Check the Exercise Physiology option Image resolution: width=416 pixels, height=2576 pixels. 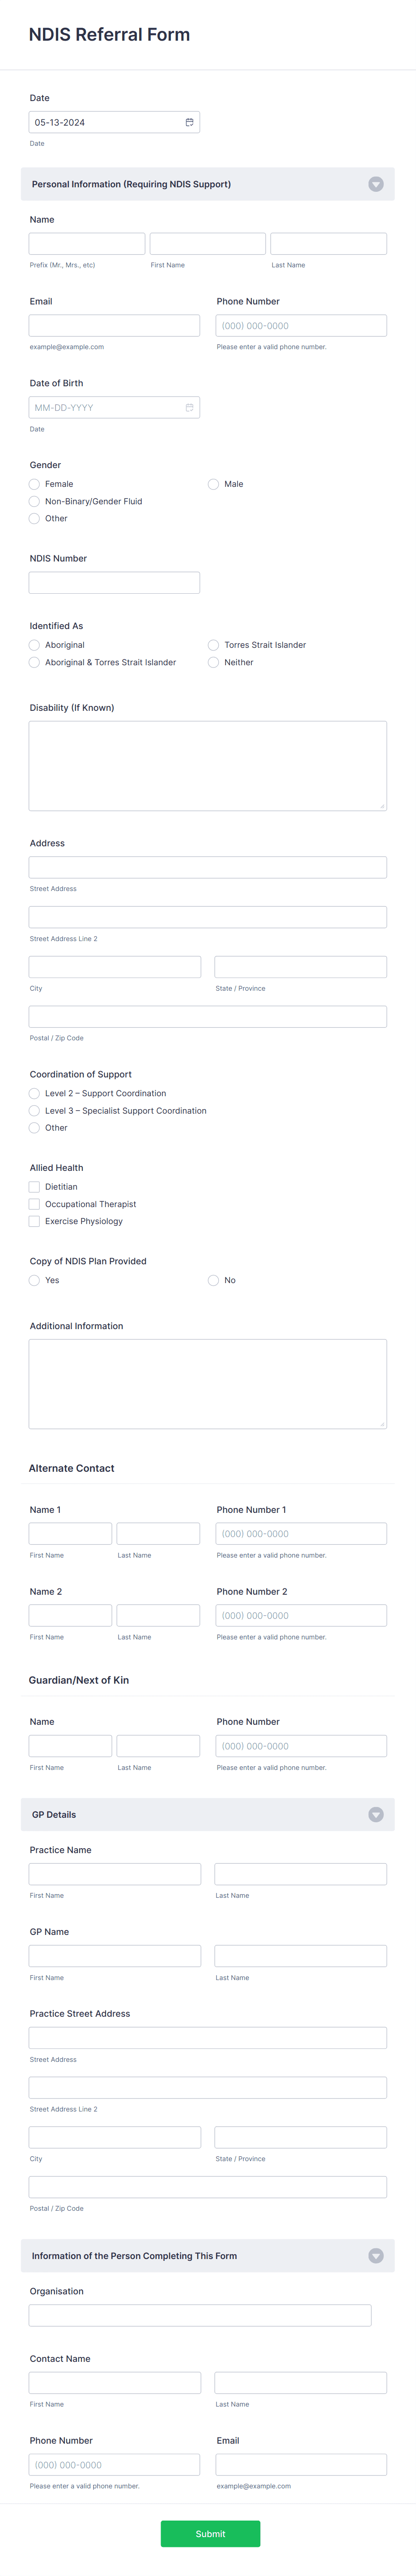coord(34,1221)
